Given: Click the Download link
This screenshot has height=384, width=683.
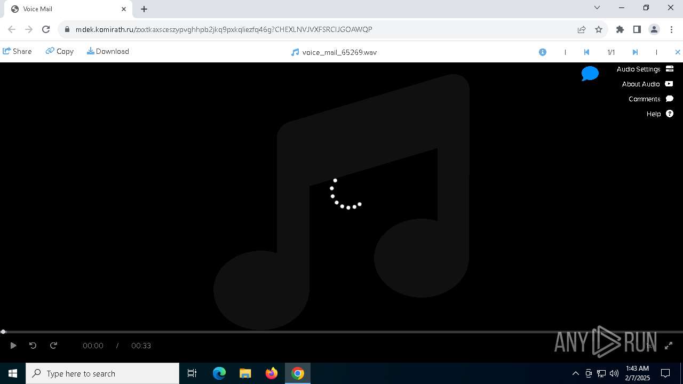Looking at the screenshot, I should point(108,51).
